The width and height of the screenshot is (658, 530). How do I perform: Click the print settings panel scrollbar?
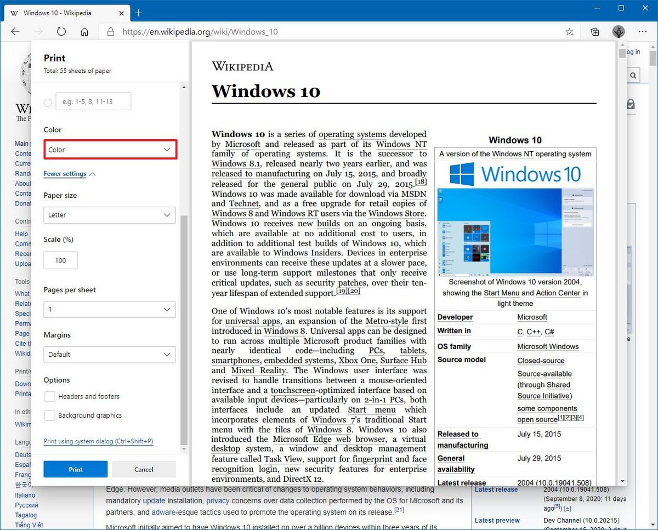184,329
